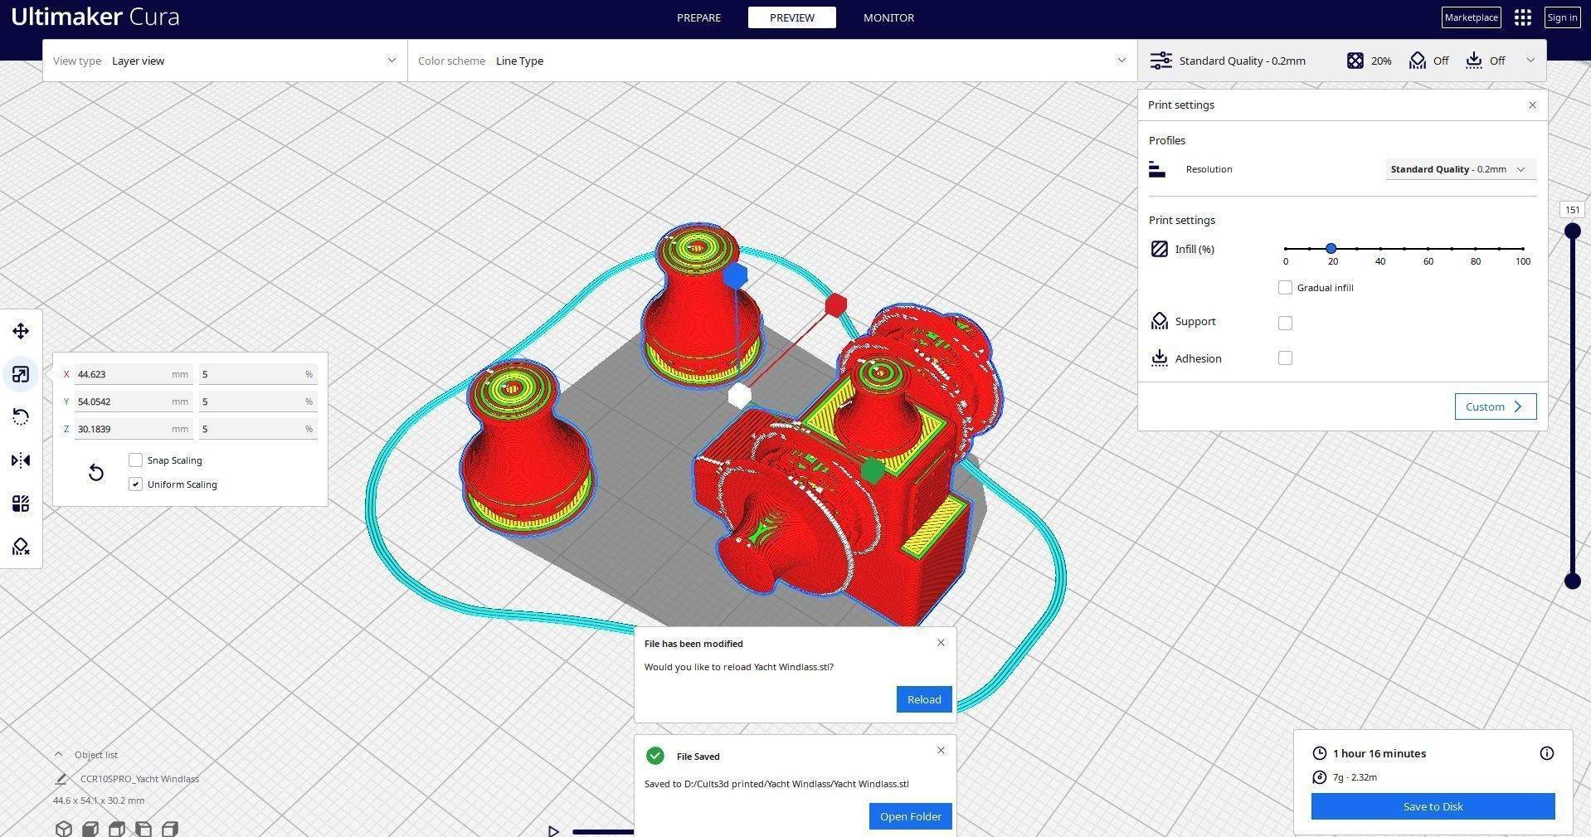This screenshot has height=837, width=1591.
Task: Click the bottom layer slider handle
Action: (1572, 581)
